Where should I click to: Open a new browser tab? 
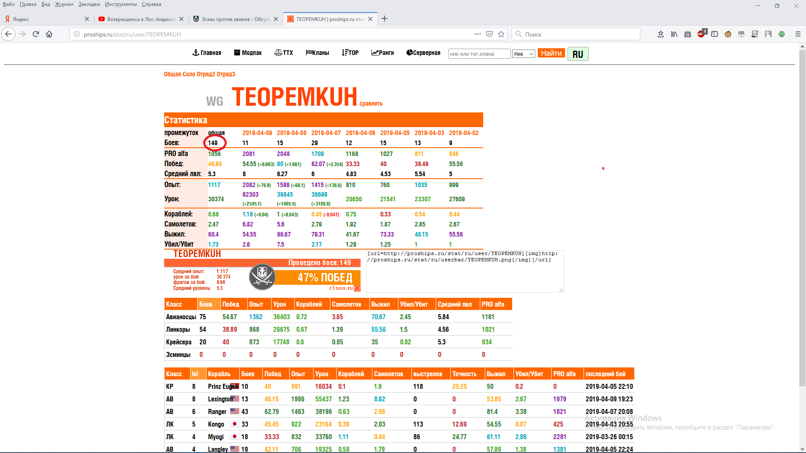tap(385, 18)
